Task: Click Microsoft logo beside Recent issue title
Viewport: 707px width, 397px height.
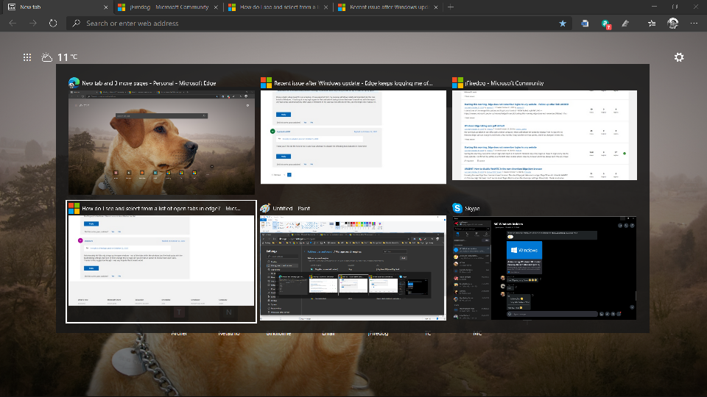Action: 266,83
